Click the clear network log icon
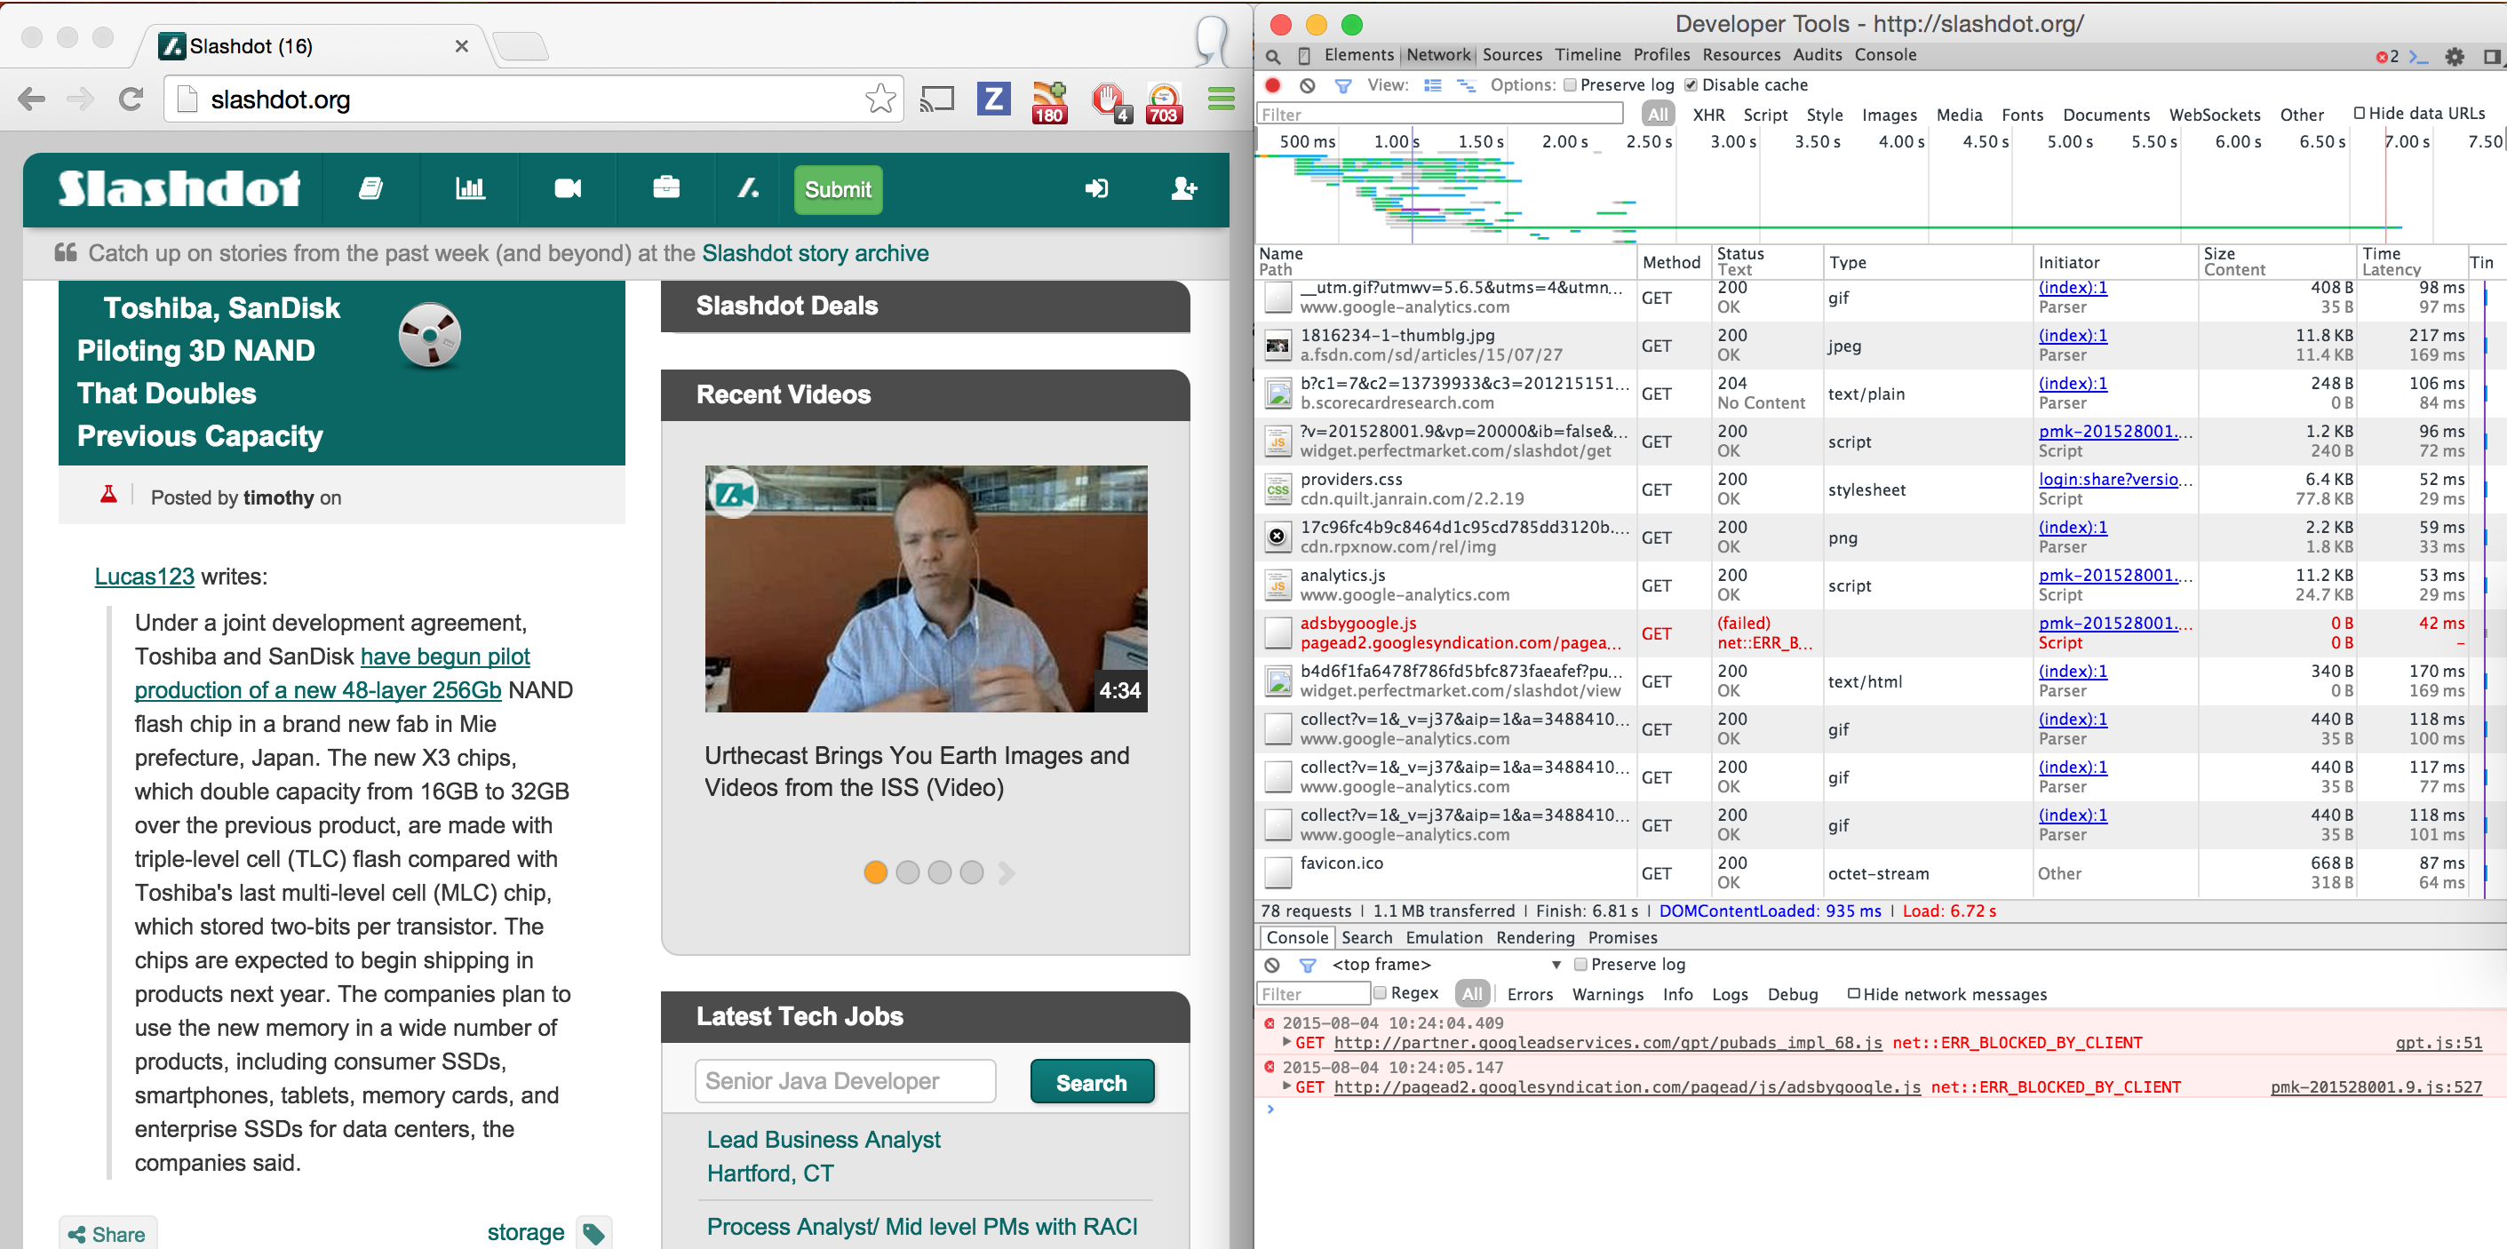2507x1249 pixels. point(1307,85)
